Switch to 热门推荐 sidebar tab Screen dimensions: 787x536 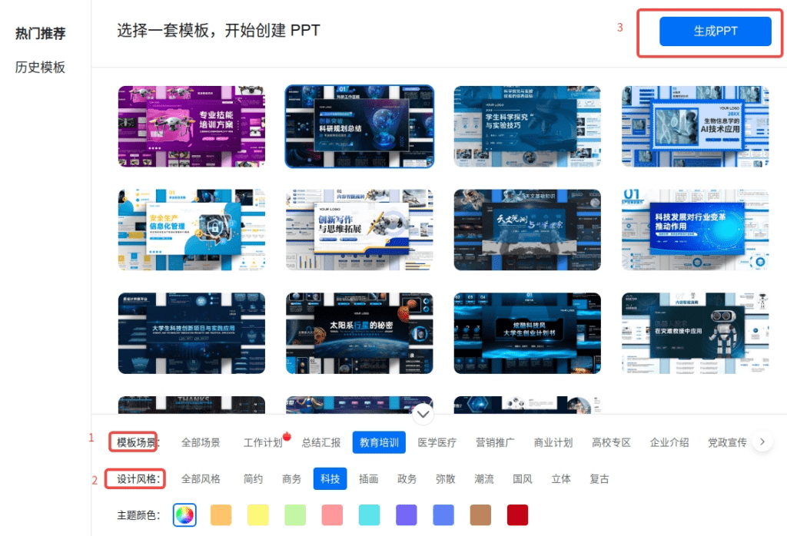(x=40, y=34)
